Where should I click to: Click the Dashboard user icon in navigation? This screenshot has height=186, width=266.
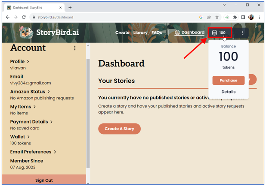(177, 33)
